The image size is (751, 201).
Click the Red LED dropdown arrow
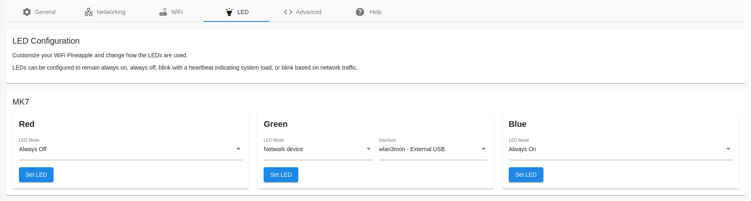(x=239, y=149)
